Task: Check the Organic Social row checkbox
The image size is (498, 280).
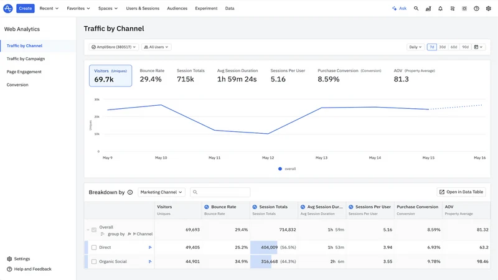Action: click(x=94, y=261)
